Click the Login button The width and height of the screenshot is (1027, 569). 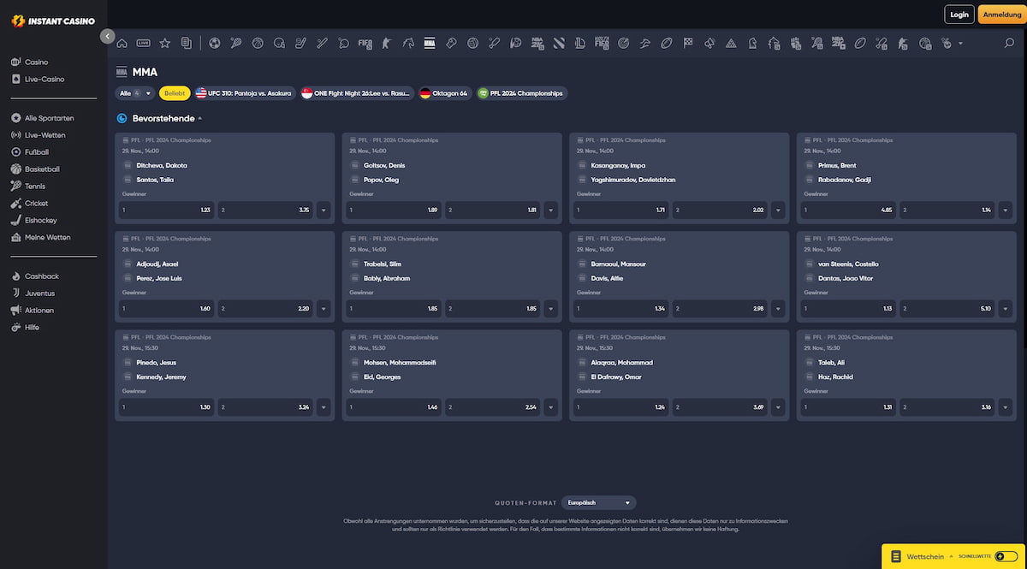click(x=959, y=15)
